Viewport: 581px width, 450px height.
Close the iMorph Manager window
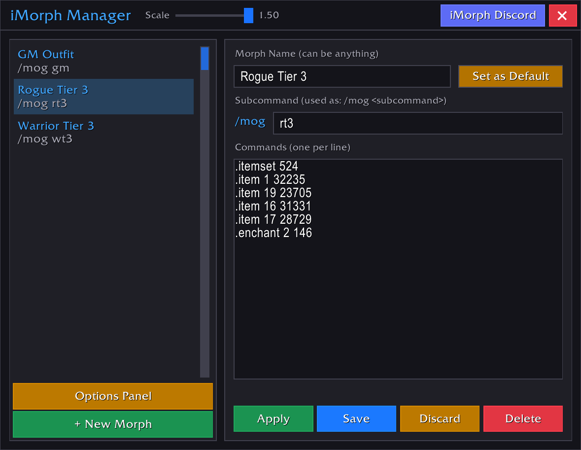click(562, 16)
